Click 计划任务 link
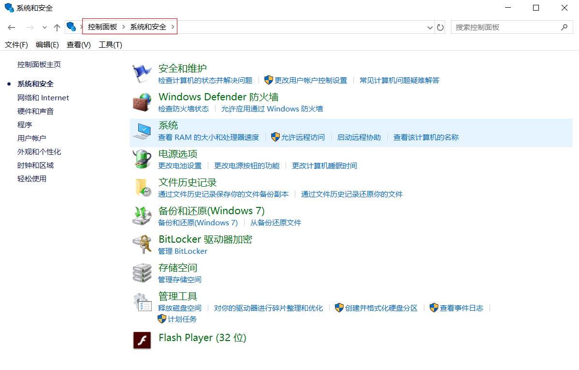The image size is (579, 370). [182, 319]
